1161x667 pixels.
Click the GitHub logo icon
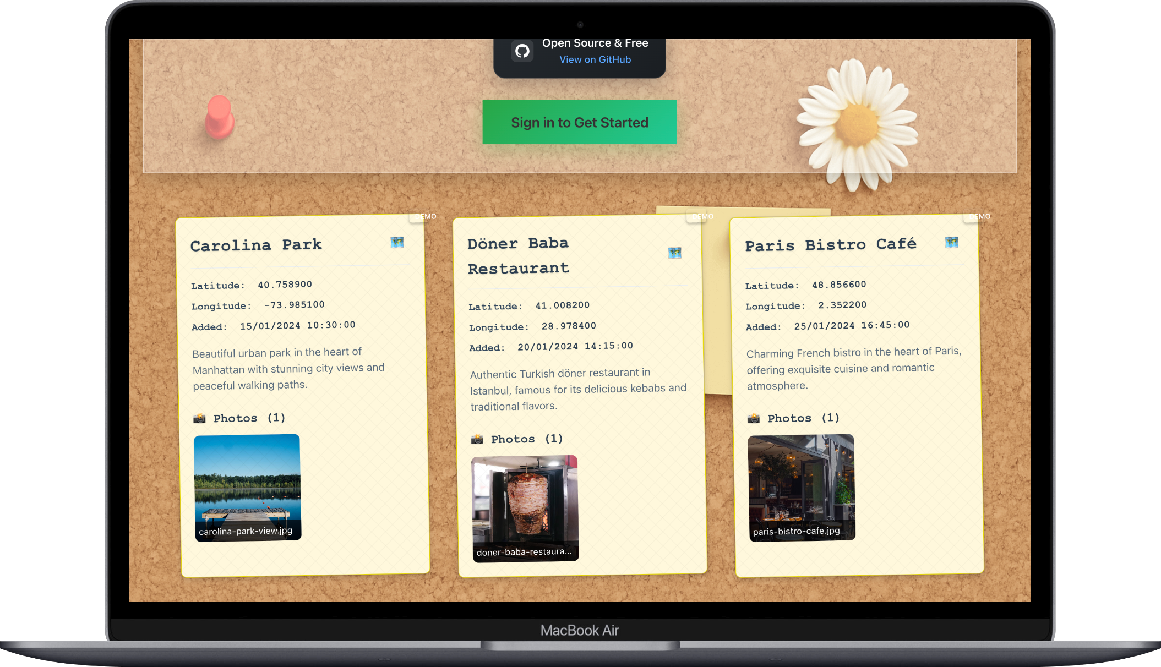(523, 51)
